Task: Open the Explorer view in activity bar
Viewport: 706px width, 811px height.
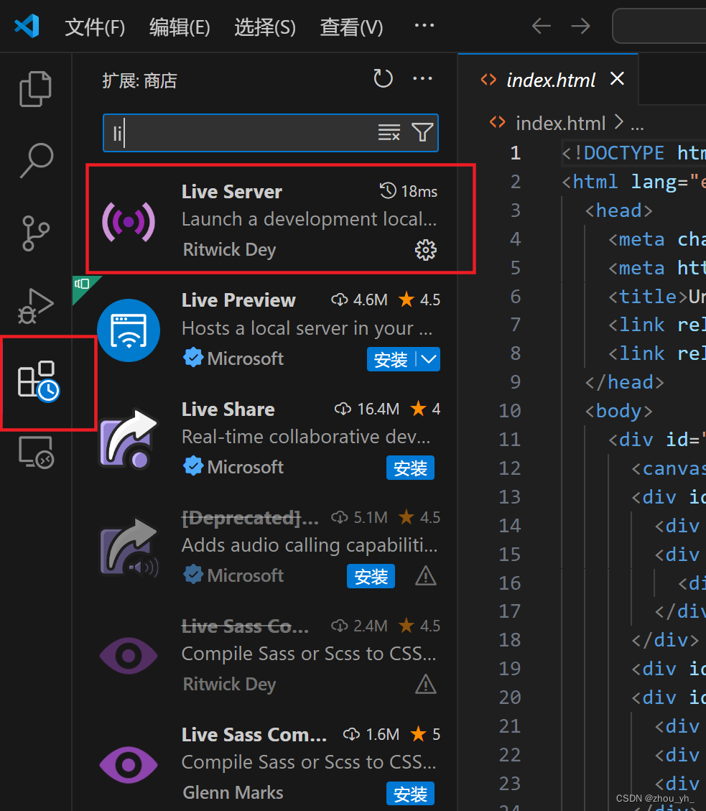Action: pyautogui.click(x=36, y=89)
